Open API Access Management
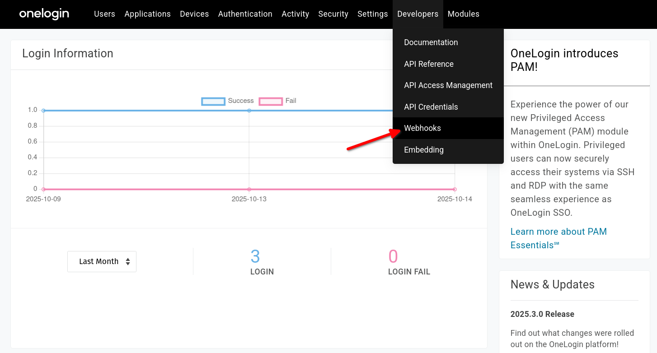Viewport: 657px width, 353px height. click(x=448, y=85)
